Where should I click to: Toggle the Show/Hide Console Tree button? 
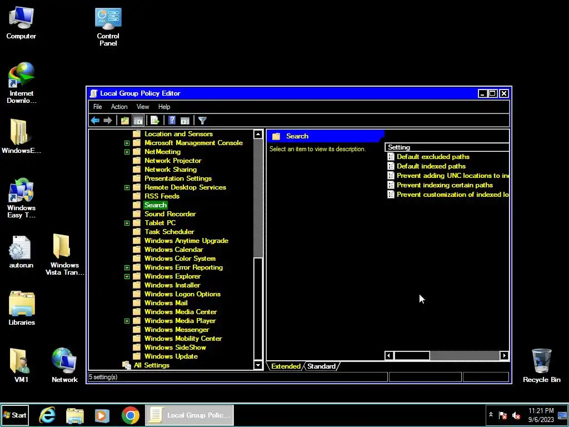pyautogui.click(x=138, y=121)
